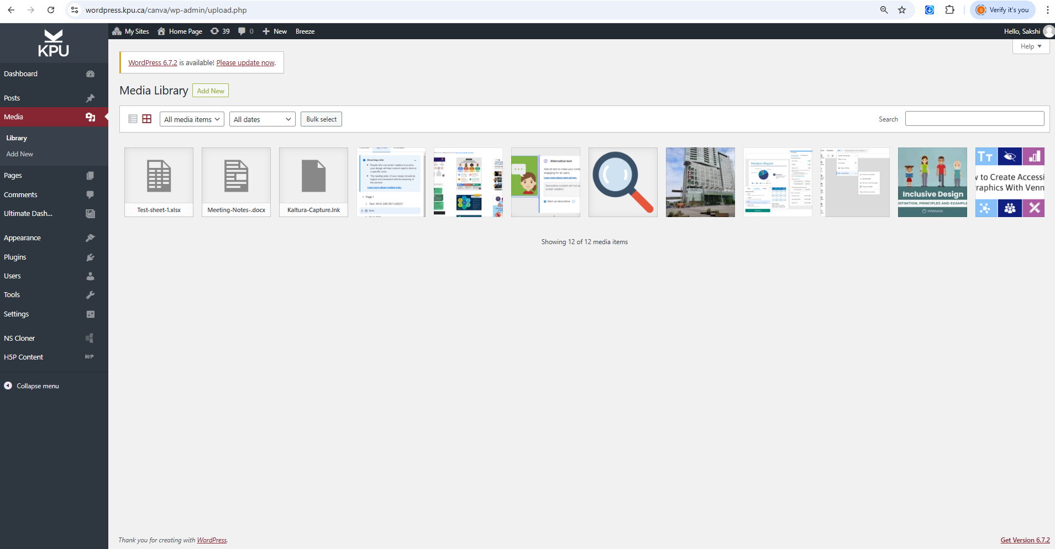Click the My Sites network icon
This screenshot has width=1055, height=549.
117,31
